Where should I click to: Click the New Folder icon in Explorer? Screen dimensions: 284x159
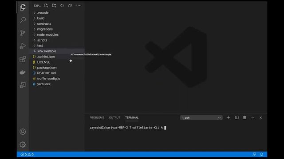click(x=54, y=6)
